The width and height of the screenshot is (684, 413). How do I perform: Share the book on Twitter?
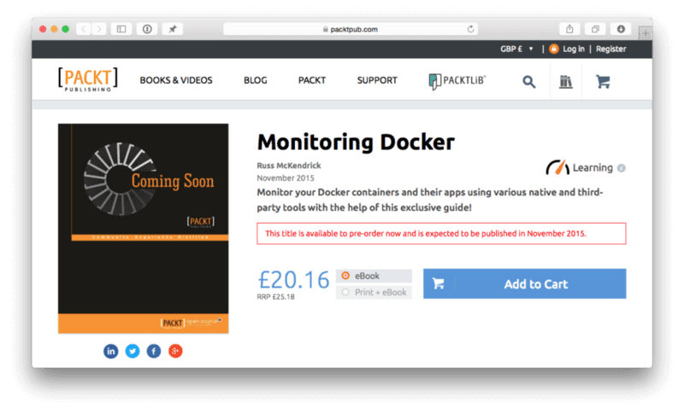133,351
